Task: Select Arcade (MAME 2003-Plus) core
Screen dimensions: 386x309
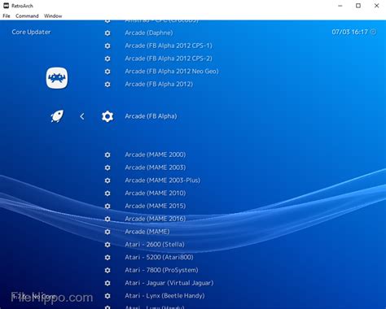Action: (x=162, y=181)
